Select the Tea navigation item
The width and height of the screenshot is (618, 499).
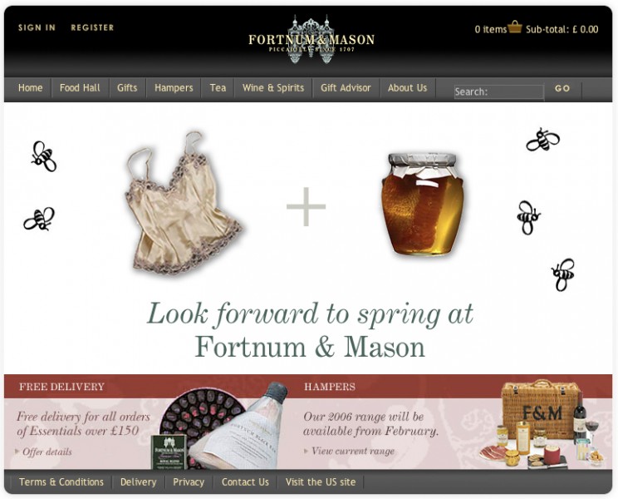click(218, 87)
